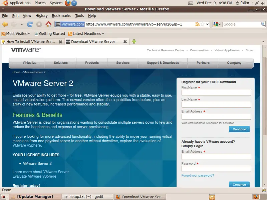Open the Bookmarks menu
This screenshot has width=267, height=200.
point(61,16)
